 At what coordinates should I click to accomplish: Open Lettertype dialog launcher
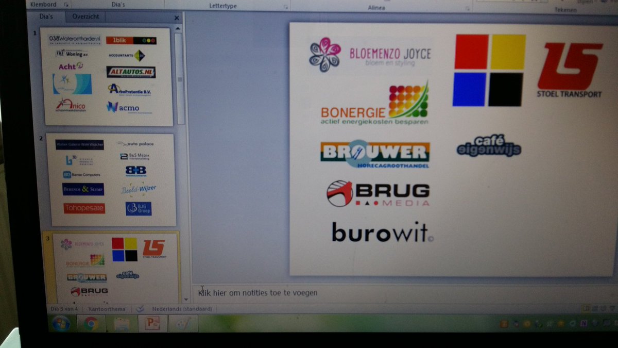tap(285, 6)
